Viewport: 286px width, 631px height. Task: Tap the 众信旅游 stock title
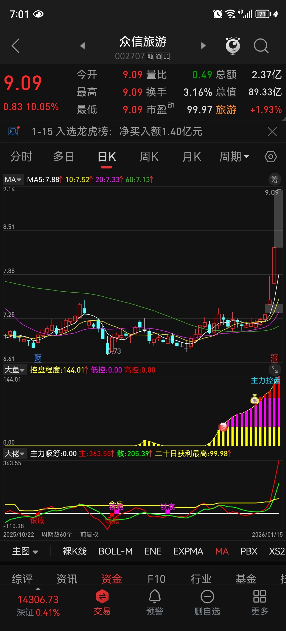tap(143, 42)
